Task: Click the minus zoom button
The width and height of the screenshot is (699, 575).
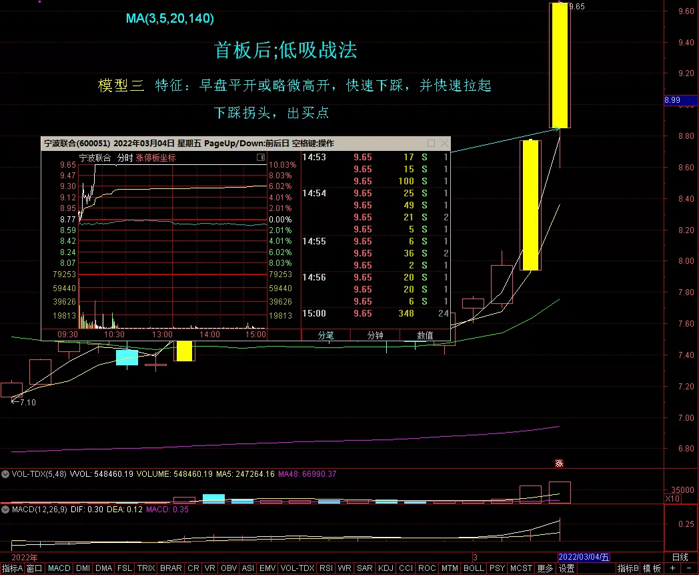Action: click(689, 568)
